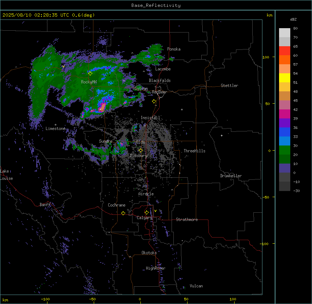Screen dimensions: 312x304
Task: Click the Strathmore label
Action: point(187,220)
